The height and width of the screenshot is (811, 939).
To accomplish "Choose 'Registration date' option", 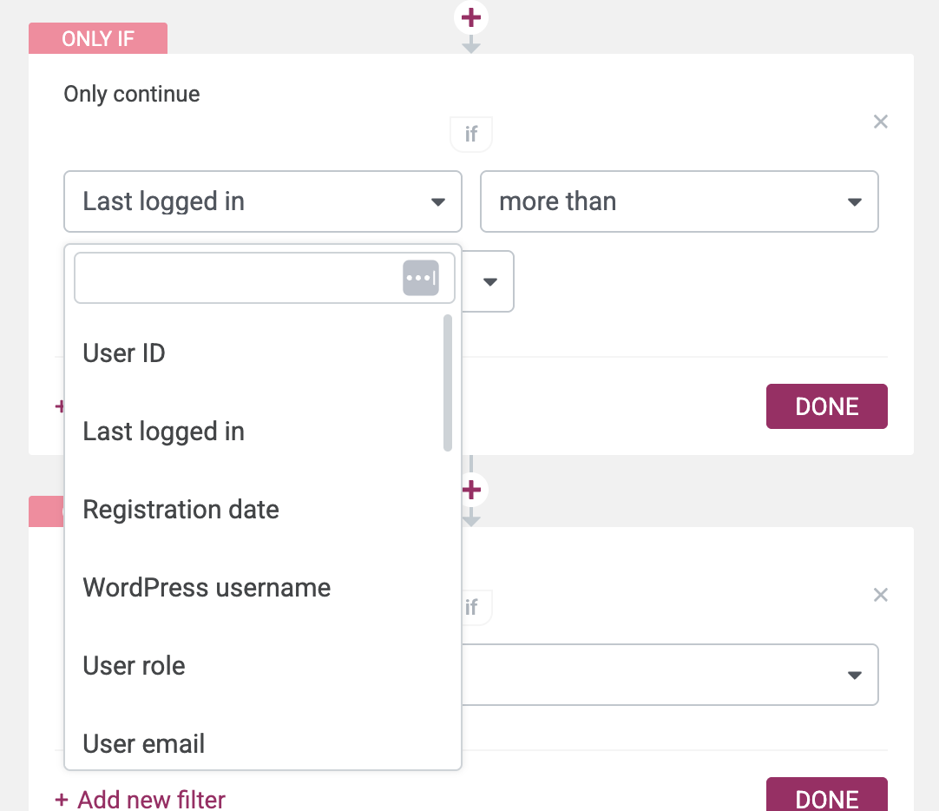I will point(181,510).
